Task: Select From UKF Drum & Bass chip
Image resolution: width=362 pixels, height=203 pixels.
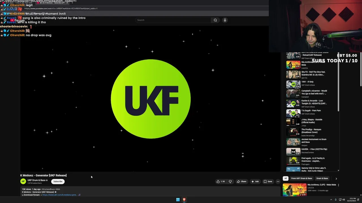Action: point(301,178)
